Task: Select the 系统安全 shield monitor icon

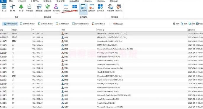Action: 39,8
